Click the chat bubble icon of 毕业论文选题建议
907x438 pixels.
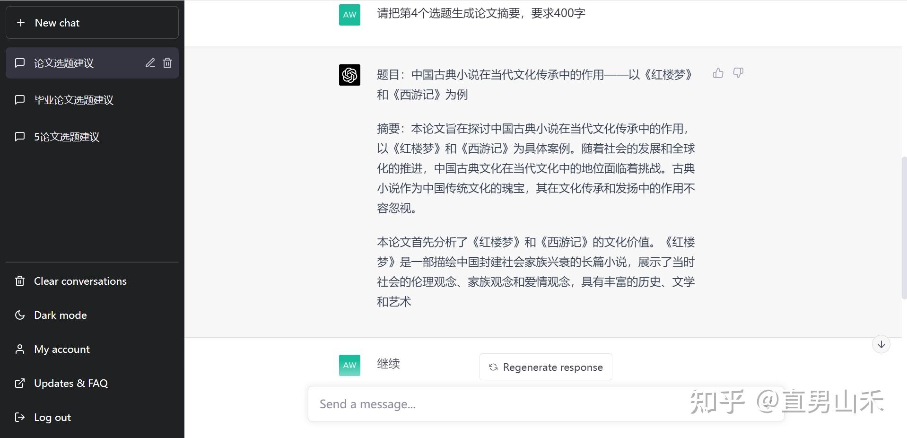20,100
